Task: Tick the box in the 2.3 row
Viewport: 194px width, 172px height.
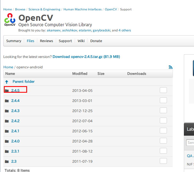Action: [163, 161]
